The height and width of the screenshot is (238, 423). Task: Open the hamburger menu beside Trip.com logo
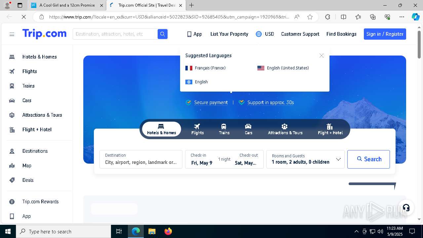(x=12, y=34)
